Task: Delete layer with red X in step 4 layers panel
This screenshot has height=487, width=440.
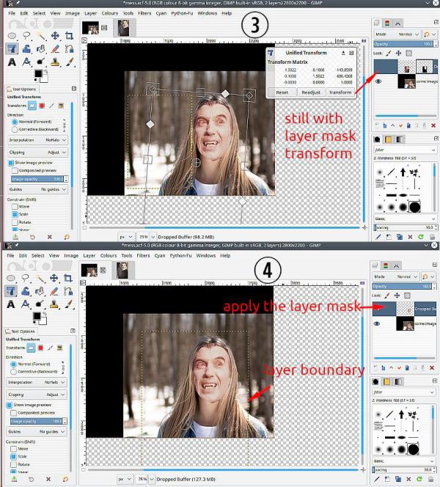Action: coord(432,367)
